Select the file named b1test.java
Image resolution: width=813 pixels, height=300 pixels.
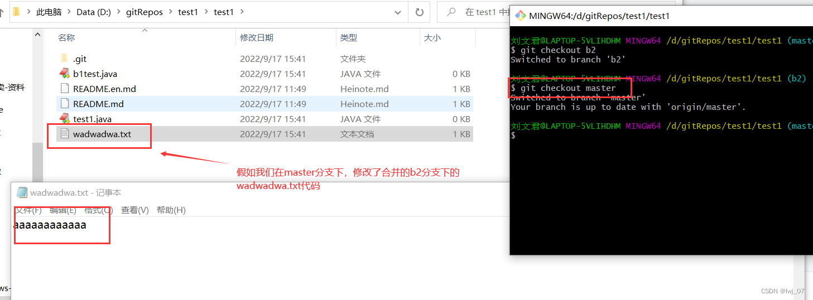pyautogui.click(x=95, y=74)
